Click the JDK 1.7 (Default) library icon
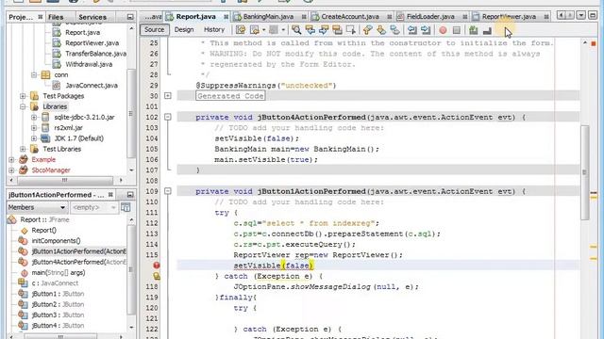The height and width of the screenshot is (339, 604). click(x=45, y=138)
